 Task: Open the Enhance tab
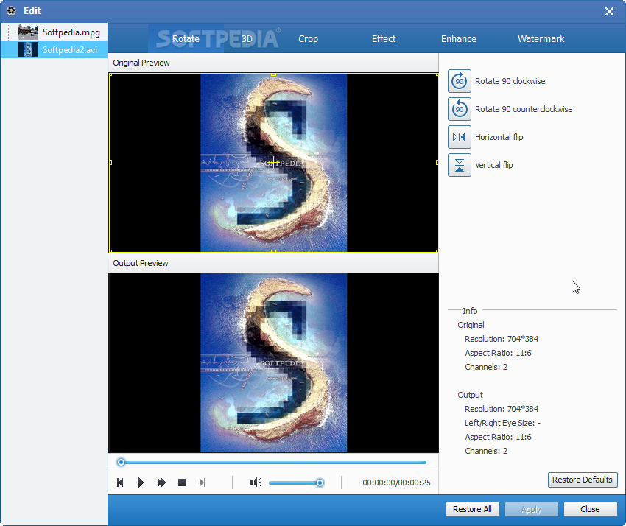click(459, 39)
